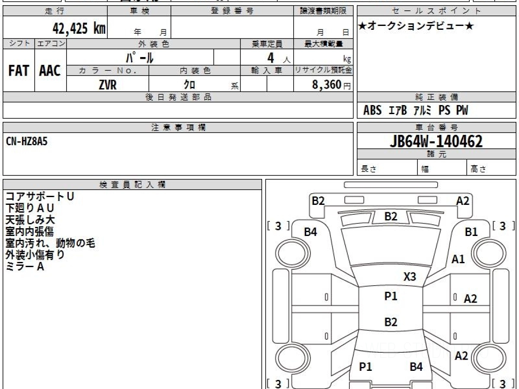This screenshot has height=389, width=519.
Task: Click the 輸入車 header
Action: tap(267, 70)
